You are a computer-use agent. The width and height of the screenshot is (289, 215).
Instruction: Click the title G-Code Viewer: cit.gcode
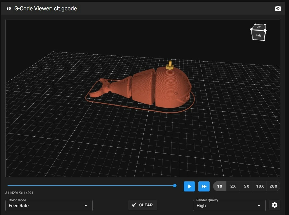[x=45, y=8]
